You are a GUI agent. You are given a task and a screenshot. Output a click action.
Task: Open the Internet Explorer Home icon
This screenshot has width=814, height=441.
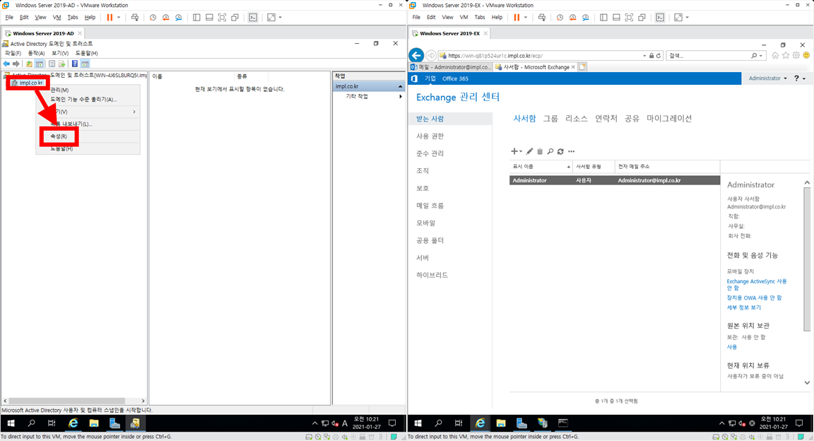click(x=775, y=55)
